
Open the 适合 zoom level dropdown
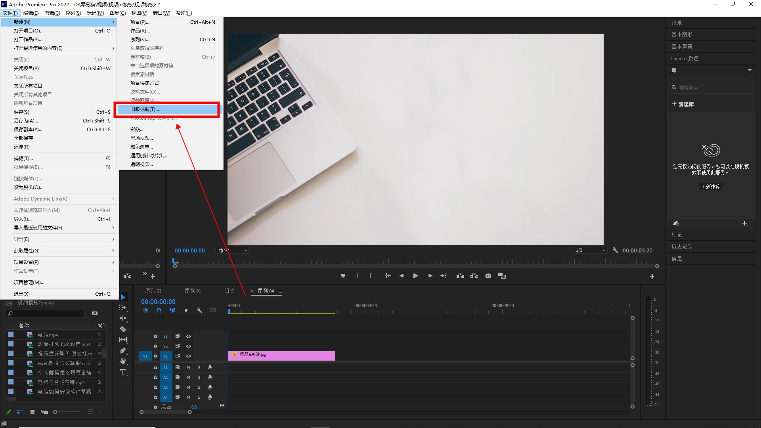coord(233,250)
